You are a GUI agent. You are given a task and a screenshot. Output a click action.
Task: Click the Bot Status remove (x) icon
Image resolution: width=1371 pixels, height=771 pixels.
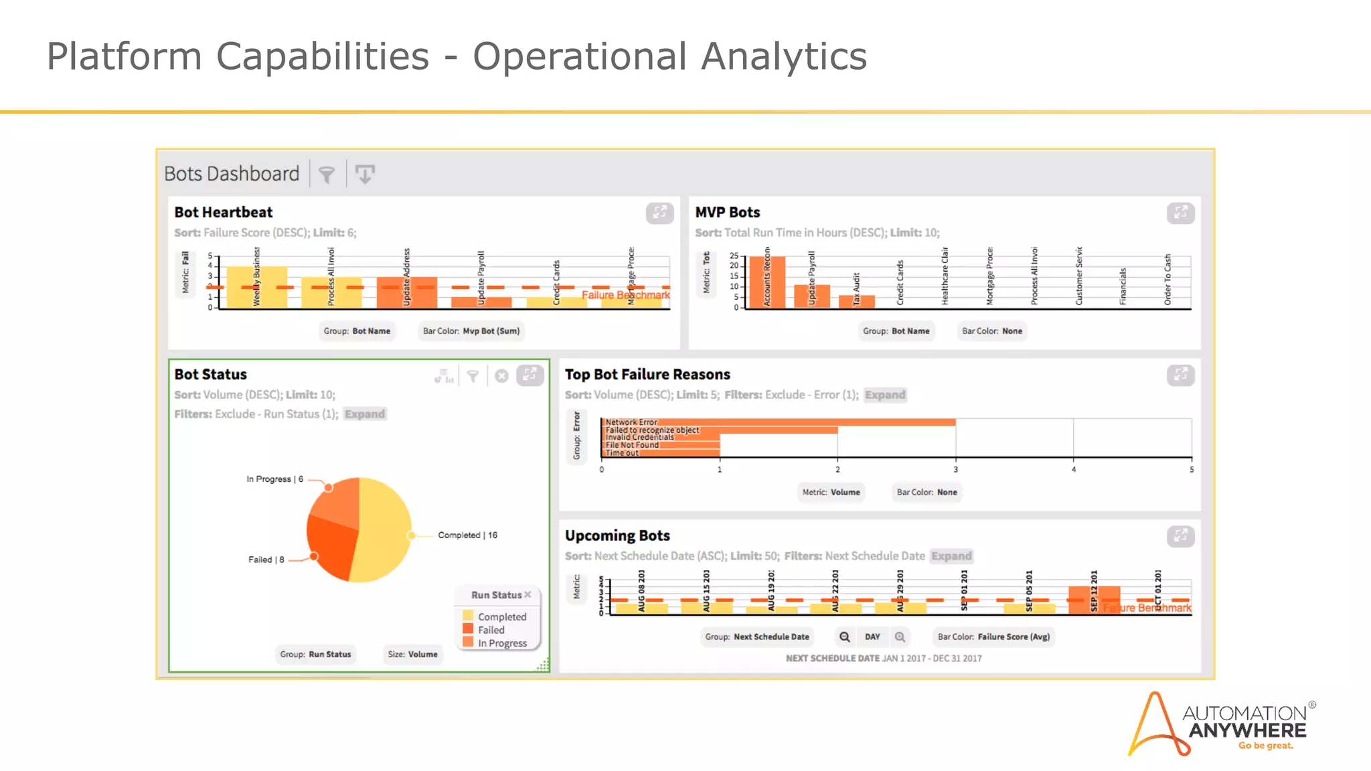501,376
